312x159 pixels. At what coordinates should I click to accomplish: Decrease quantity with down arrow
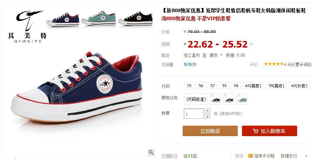pyautogui.click(x=207, y=116)
